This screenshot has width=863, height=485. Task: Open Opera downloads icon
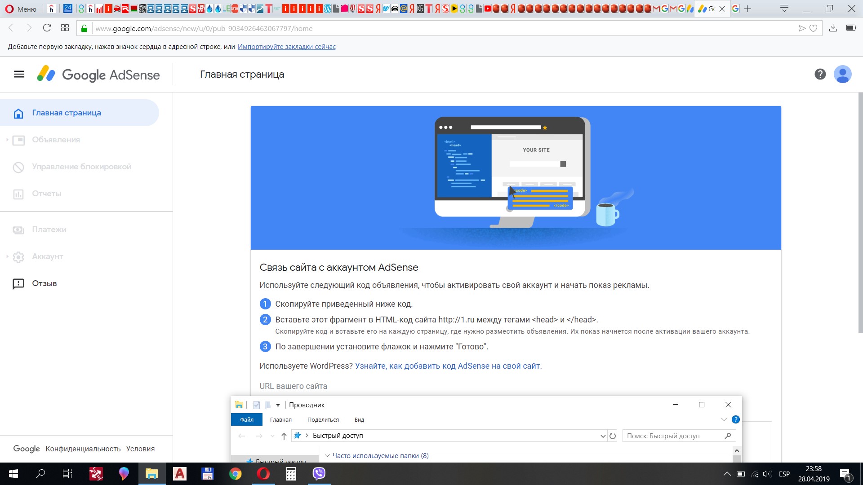pyautogui.click(x=833, y=28)
